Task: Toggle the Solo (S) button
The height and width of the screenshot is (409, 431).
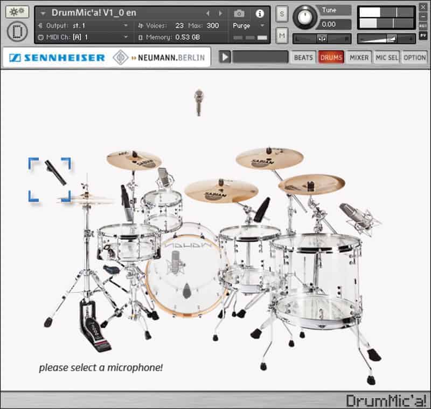Action: (x=282, y=15)
